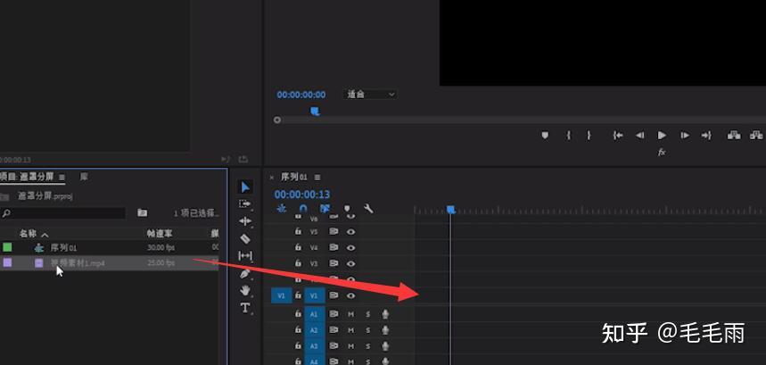This screenshot has height=365, width=766.
Task: Select the Ripple Edit tool
Action: point(245,220)
